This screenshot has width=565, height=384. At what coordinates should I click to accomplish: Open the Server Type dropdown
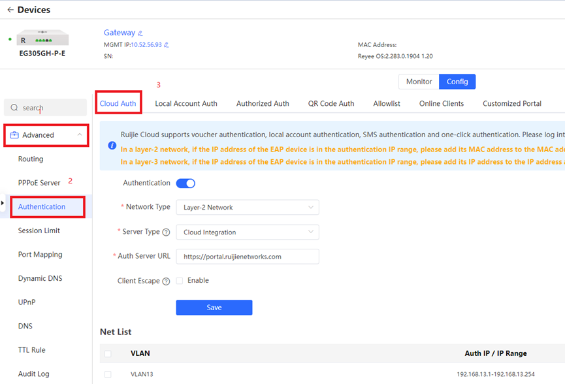[x=247, y=232]
